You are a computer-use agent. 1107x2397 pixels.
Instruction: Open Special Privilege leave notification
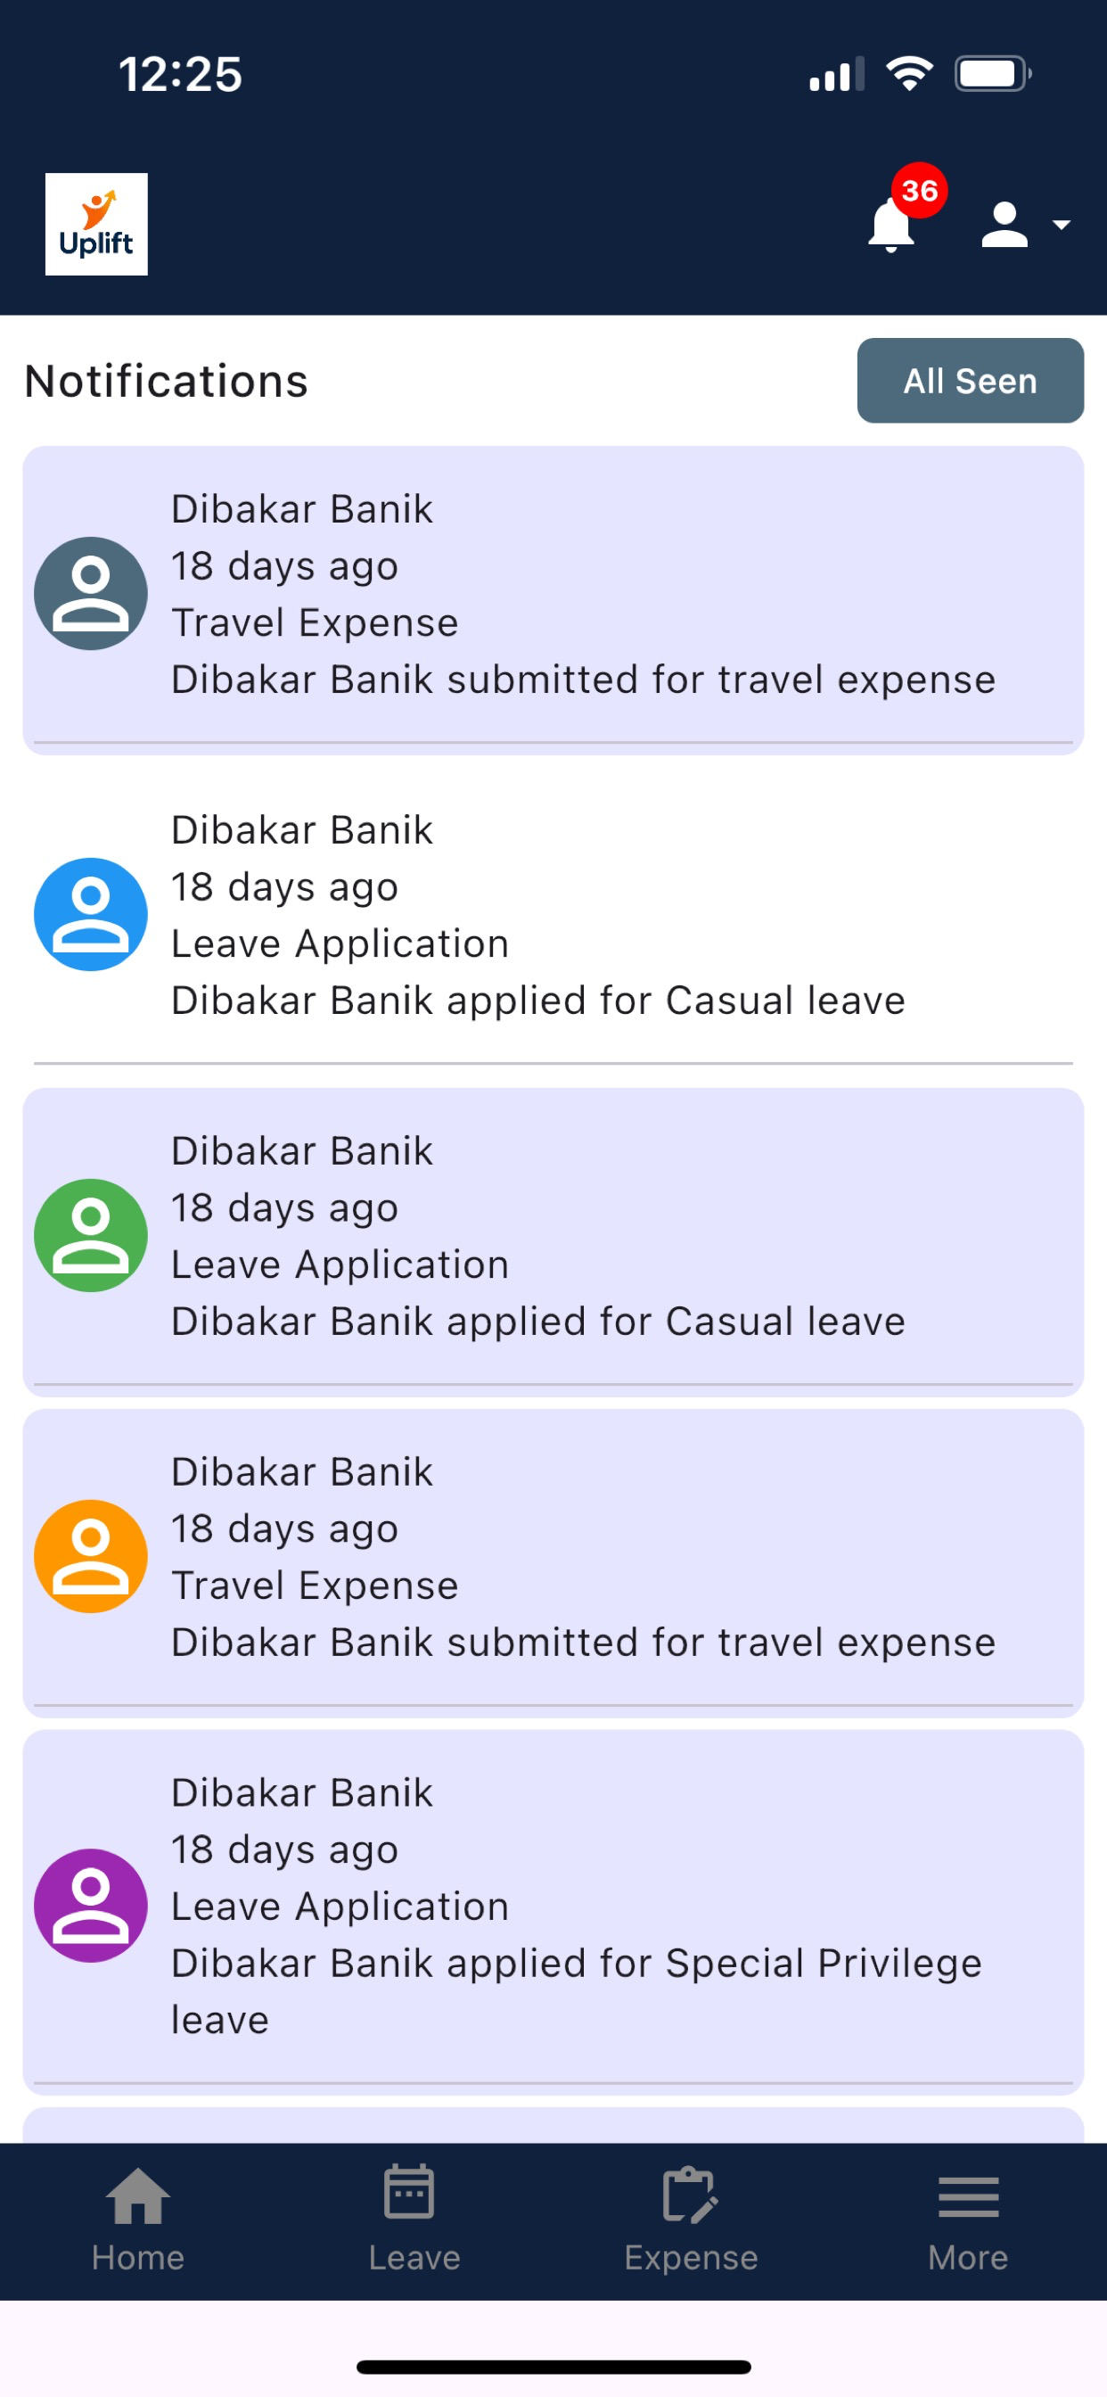pos(553,1912)
